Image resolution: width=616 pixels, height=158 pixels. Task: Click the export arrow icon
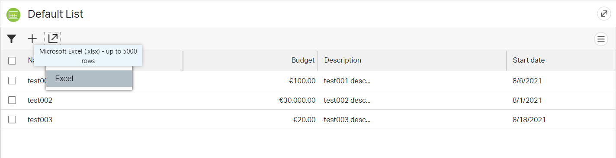point(53,39)
